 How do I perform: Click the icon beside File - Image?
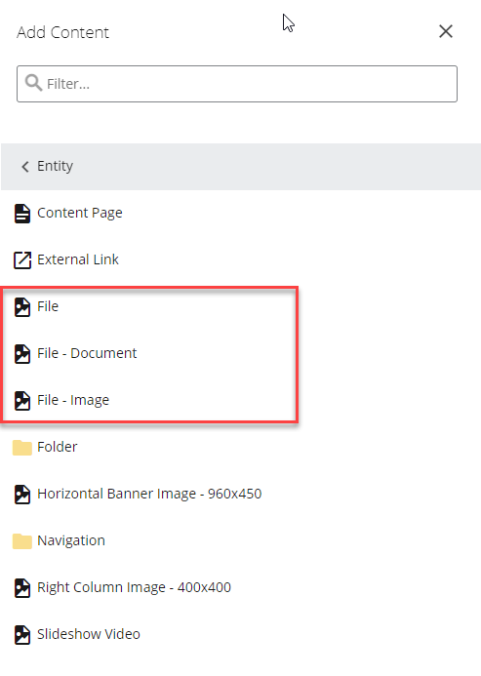[x=22, y=401]
